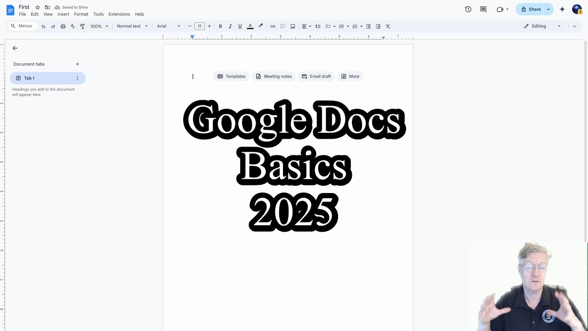The height and width of the screenshot is (331, 588).
Task: Open the File menu
Action: 23,14
